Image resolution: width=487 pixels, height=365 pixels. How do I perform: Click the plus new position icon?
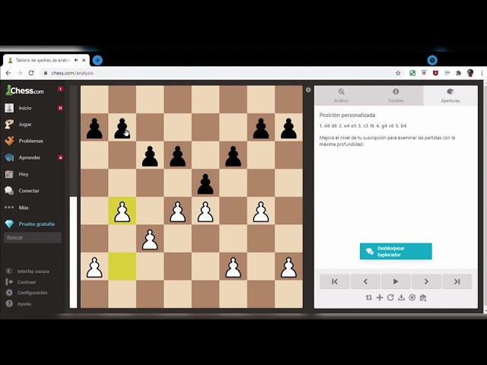[x=380, y=297]
